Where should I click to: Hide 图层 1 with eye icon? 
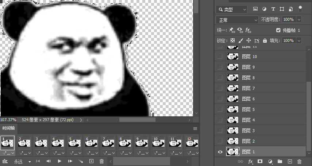coord(220,152)
